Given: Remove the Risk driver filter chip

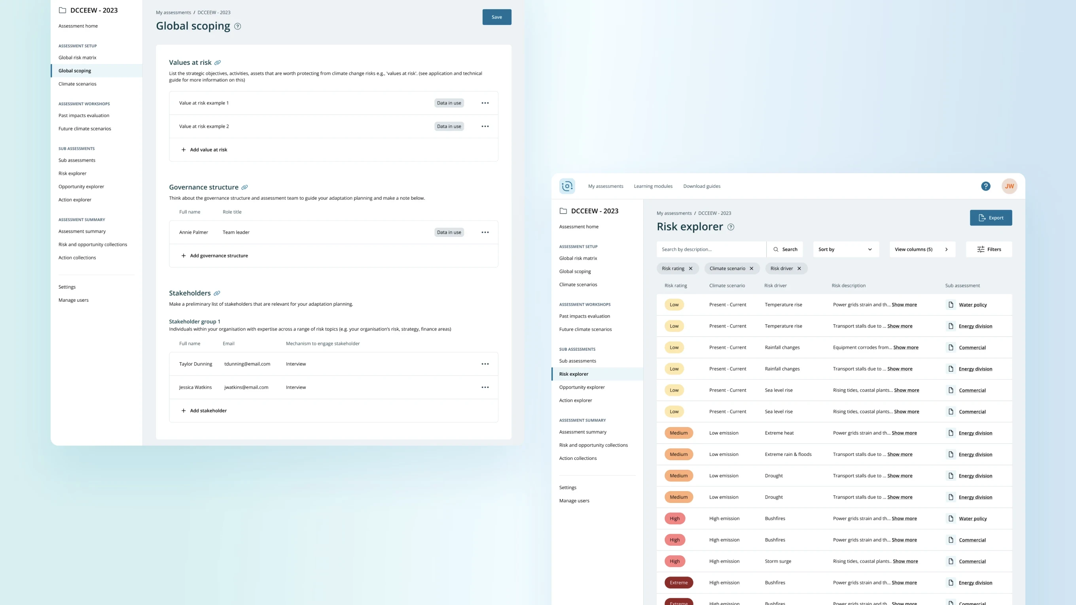Looking at the screenshot, I should pos(799,268).
